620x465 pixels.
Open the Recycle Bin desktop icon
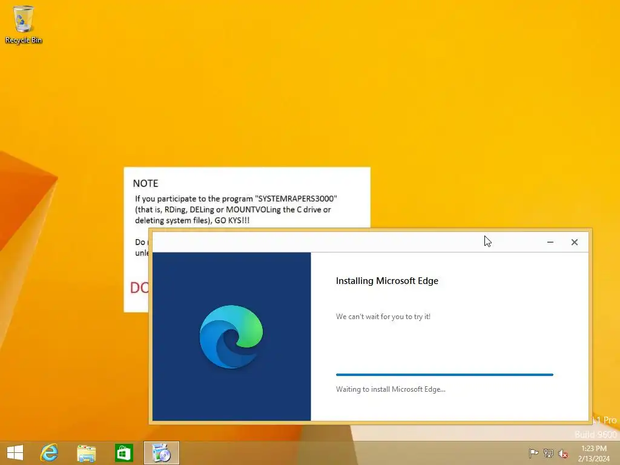(x=24, y=24)
